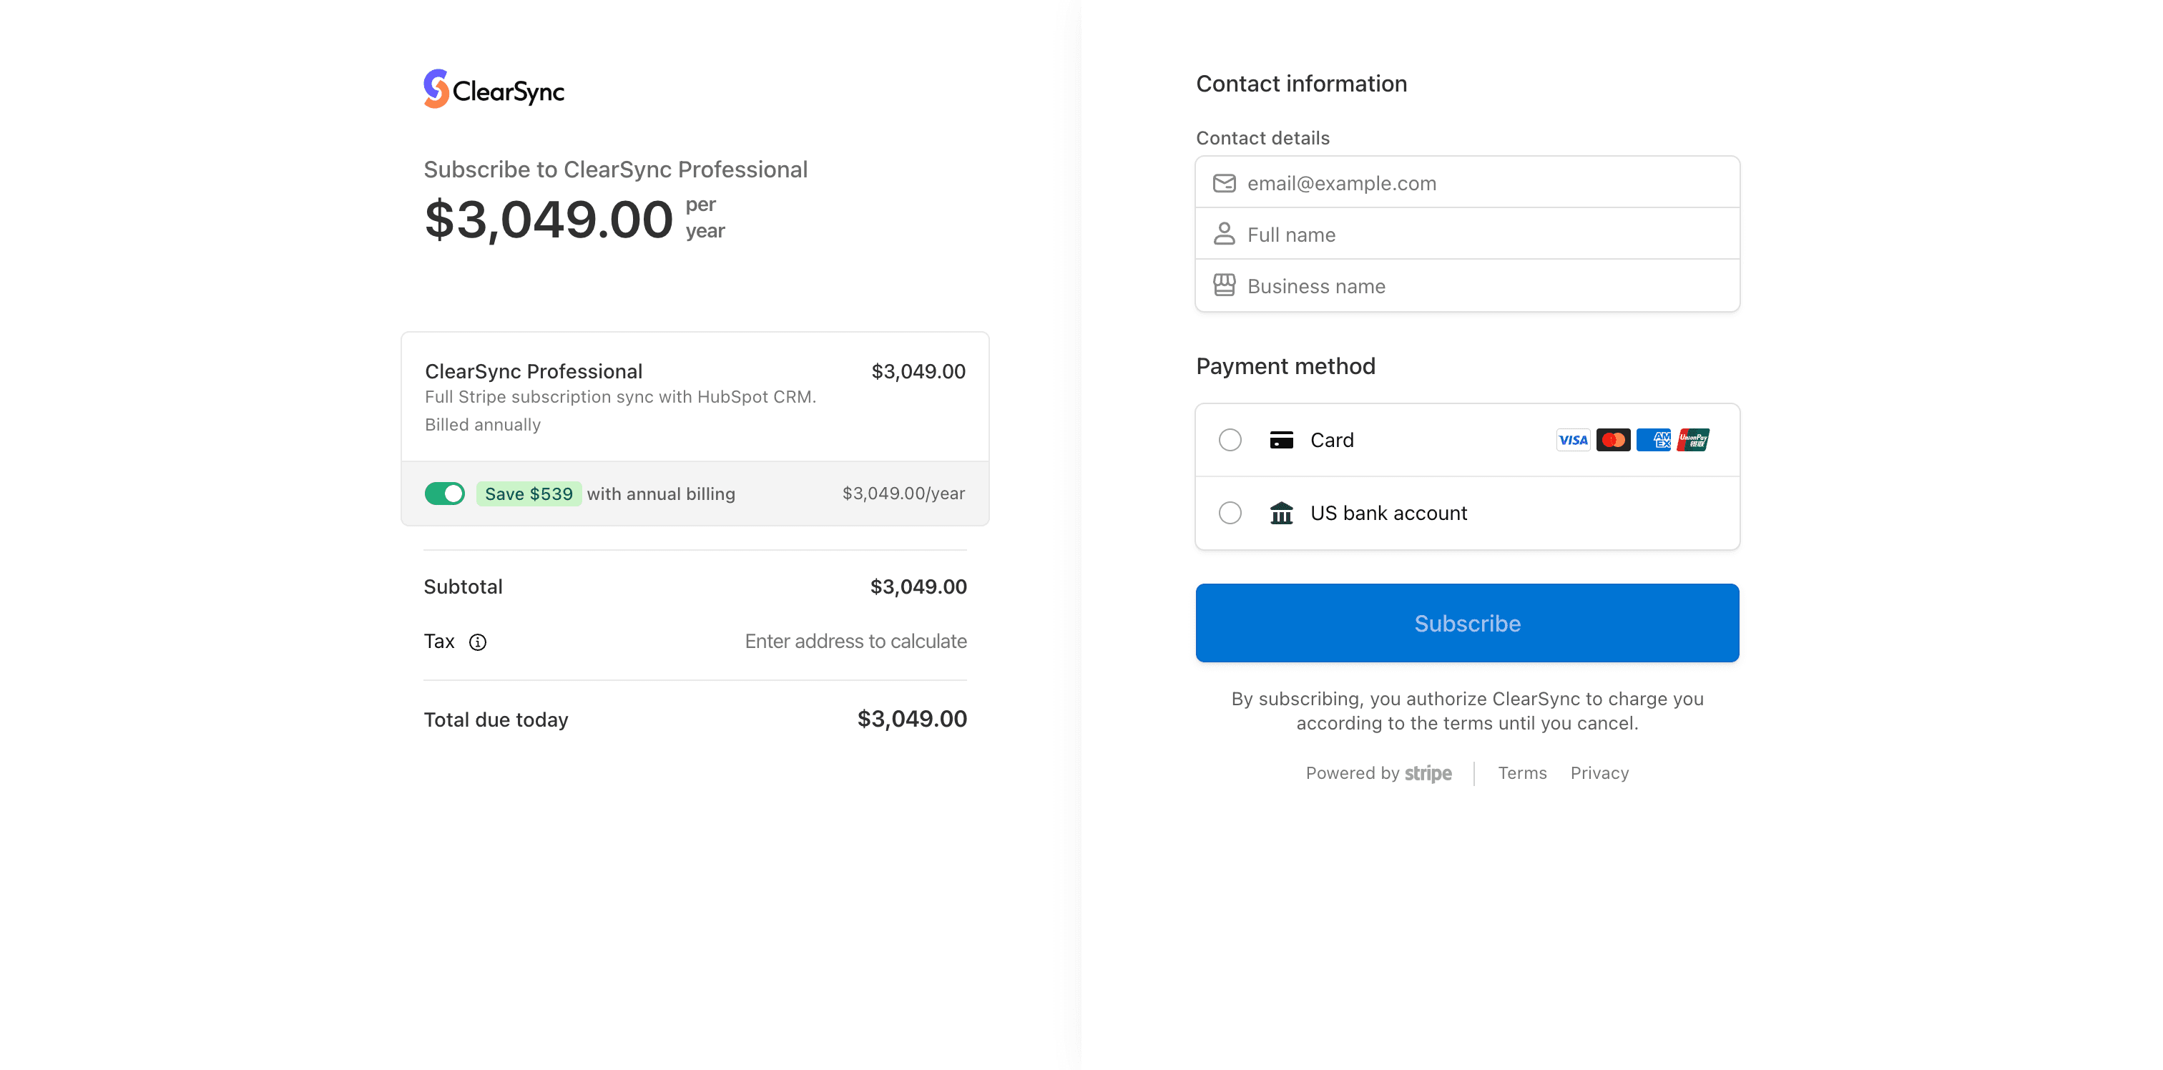Click the person icon beside Full name
The height and width of the screenshot is (1070, 2163).
[x=1225, y=235]
